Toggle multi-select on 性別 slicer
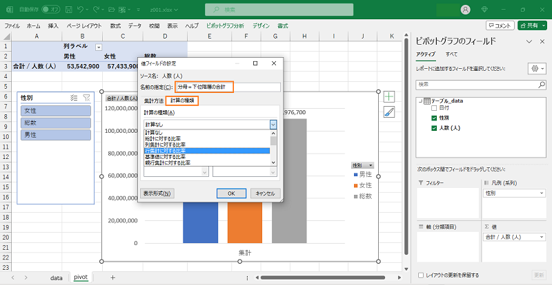The image size is (552, 285). tap(74, 98)
